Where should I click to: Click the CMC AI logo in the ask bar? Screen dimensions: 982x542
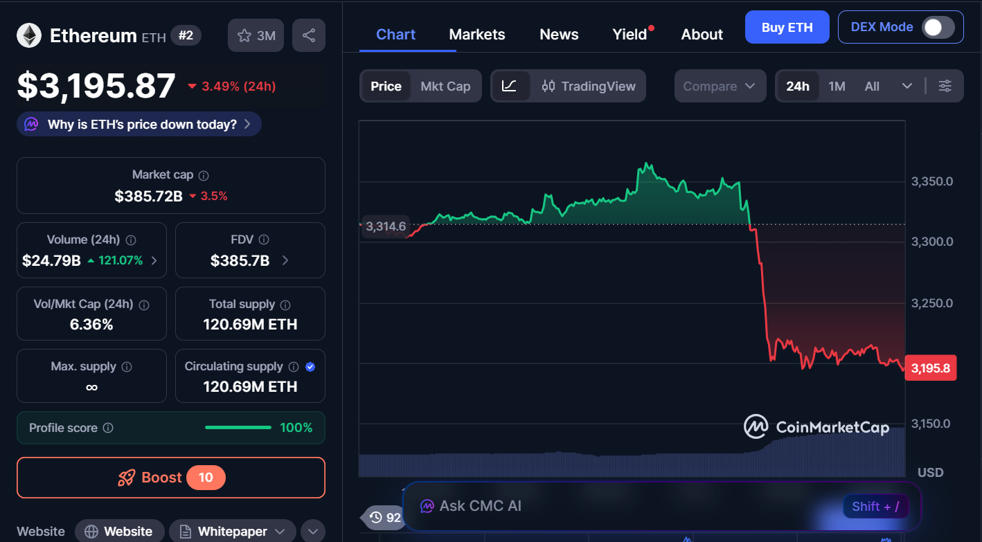click(x=427, y=506)
